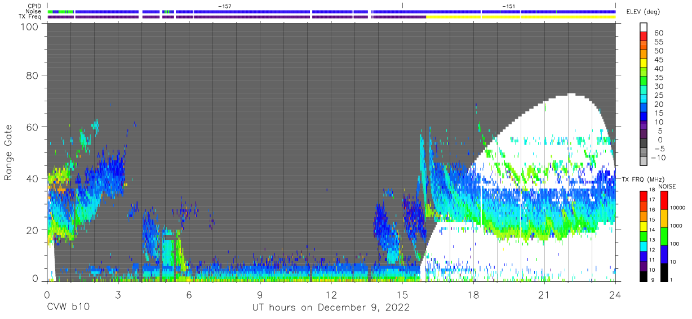Viewport: 692px width, 319px height.
Task: Click the hour axis tick label '12'
Action: pyautogui.click(x=331, y=294)
